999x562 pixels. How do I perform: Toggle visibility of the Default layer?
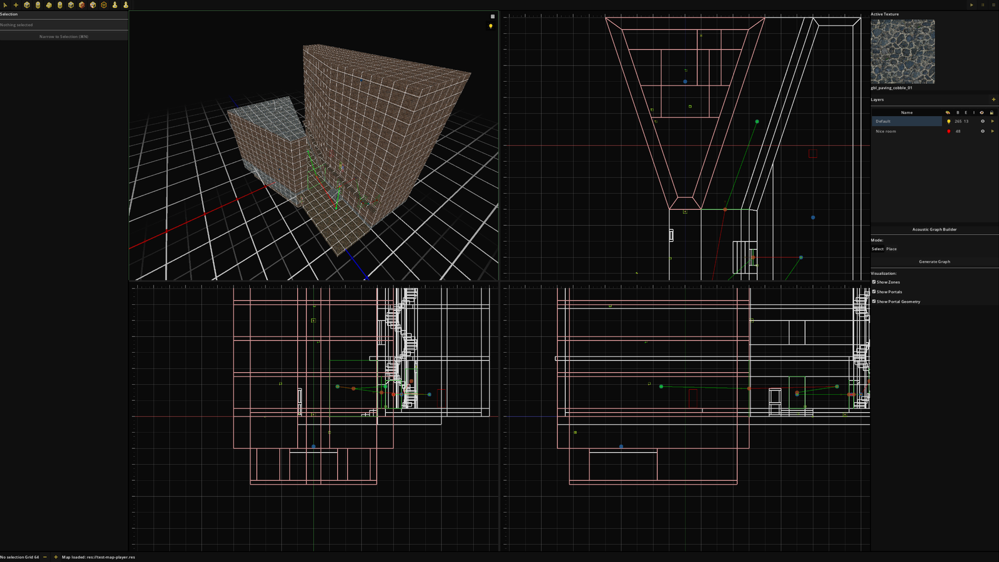[x=983, y=121]
